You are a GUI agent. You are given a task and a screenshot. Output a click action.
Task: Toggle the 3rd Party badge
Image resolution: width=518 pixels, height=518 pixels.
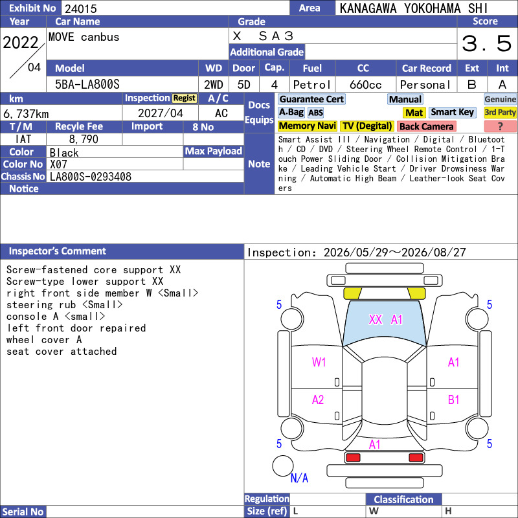(x=500, y=113)
